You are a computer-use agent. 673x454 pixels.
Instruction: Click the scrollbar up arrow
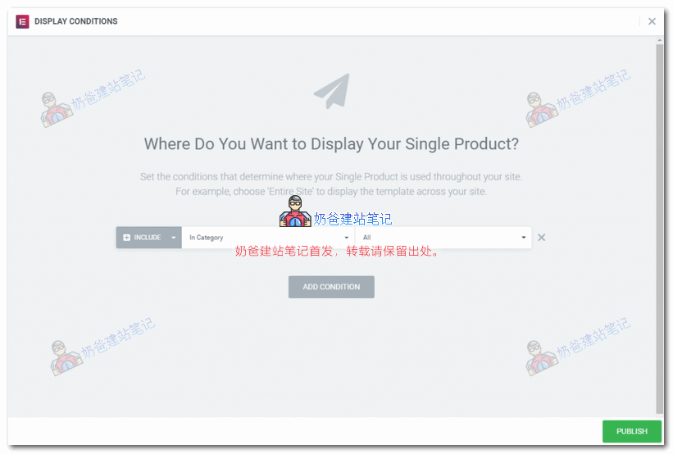659,40
